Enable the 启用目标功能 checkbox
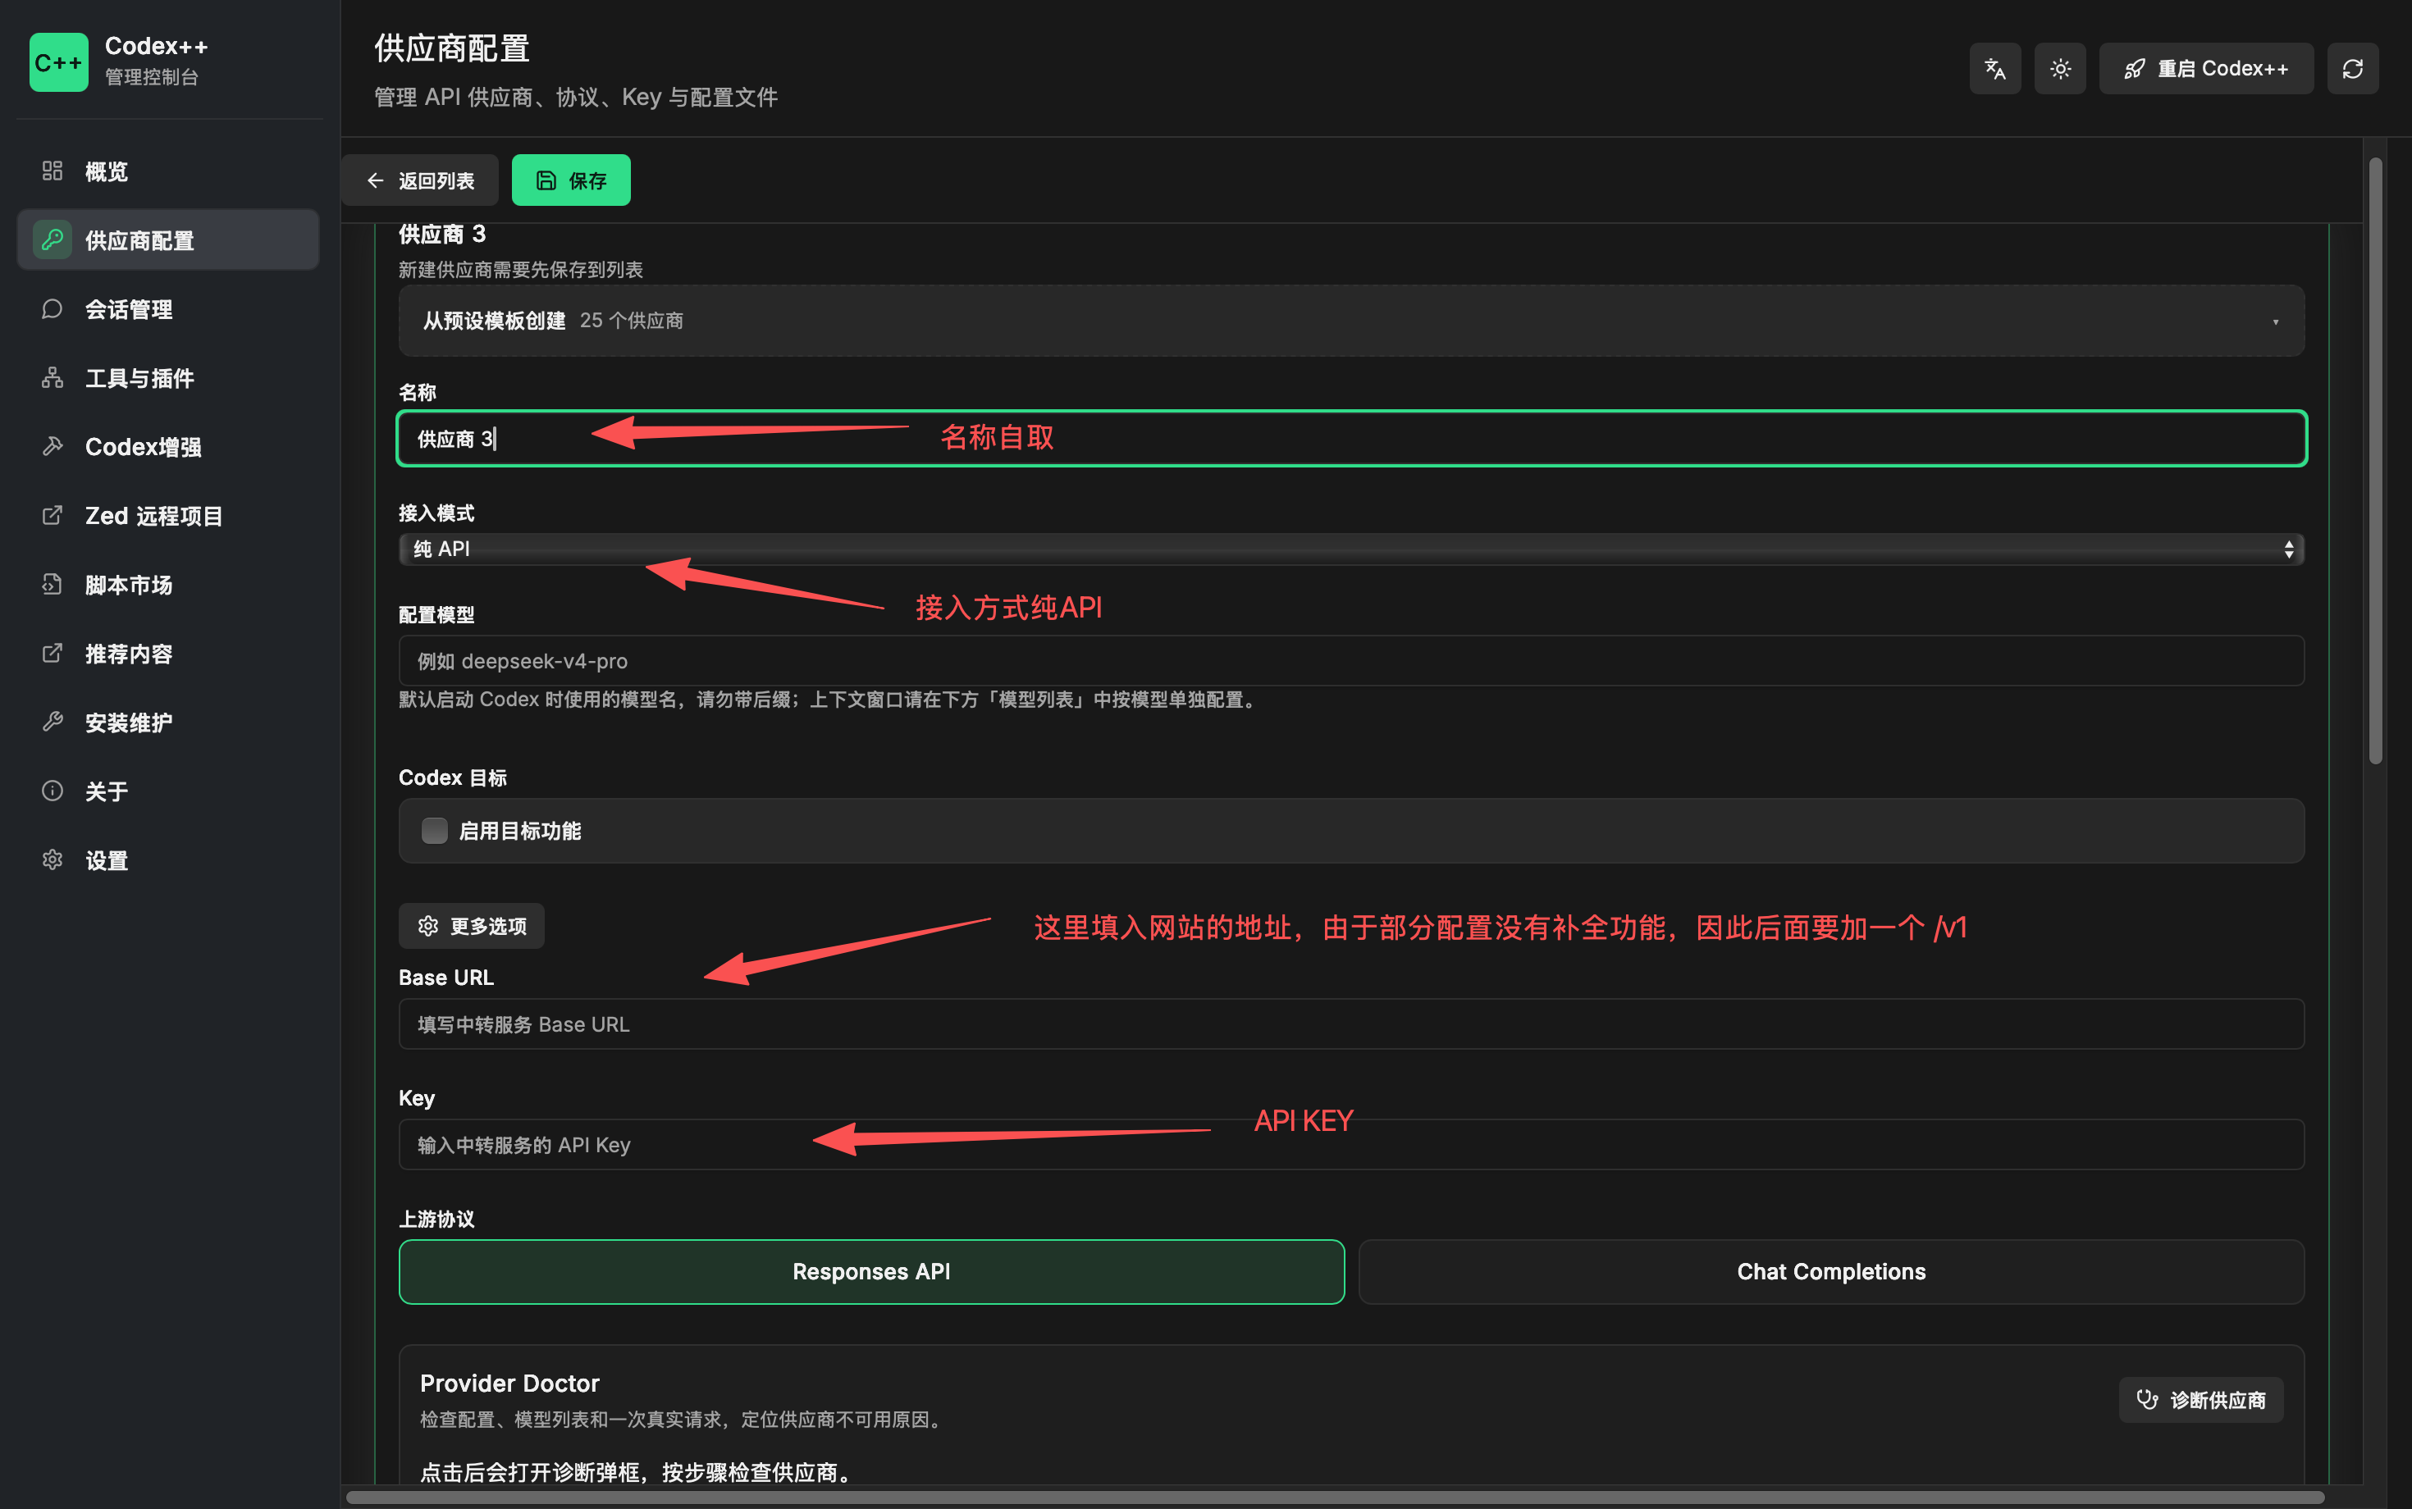 click(434, 830)
